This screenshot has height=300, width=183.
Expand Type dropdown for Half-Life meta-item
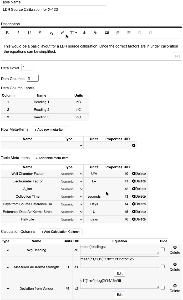(x=69, y=219)
